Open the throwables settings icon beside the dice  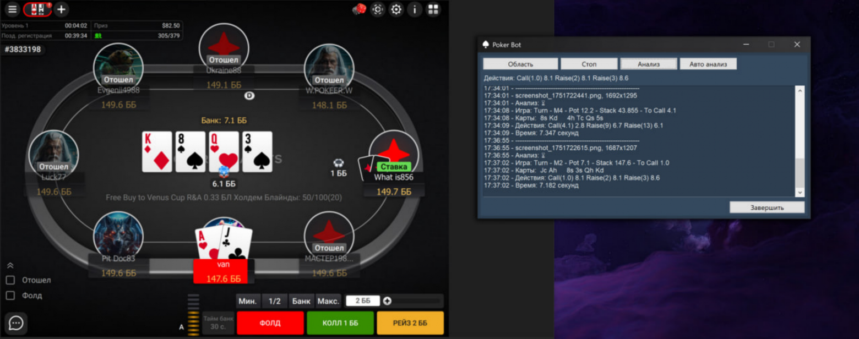click(378, 9)
